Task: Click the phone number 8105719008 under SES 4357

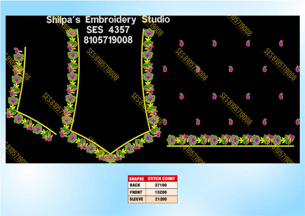Action: [108, 40]
